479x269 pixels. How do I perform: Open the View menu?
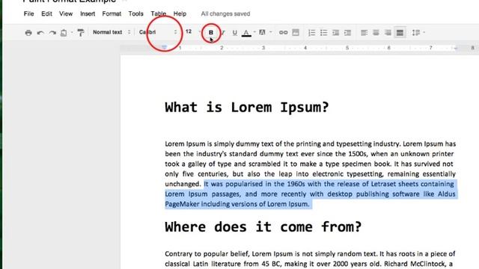[x=66, y=13]
